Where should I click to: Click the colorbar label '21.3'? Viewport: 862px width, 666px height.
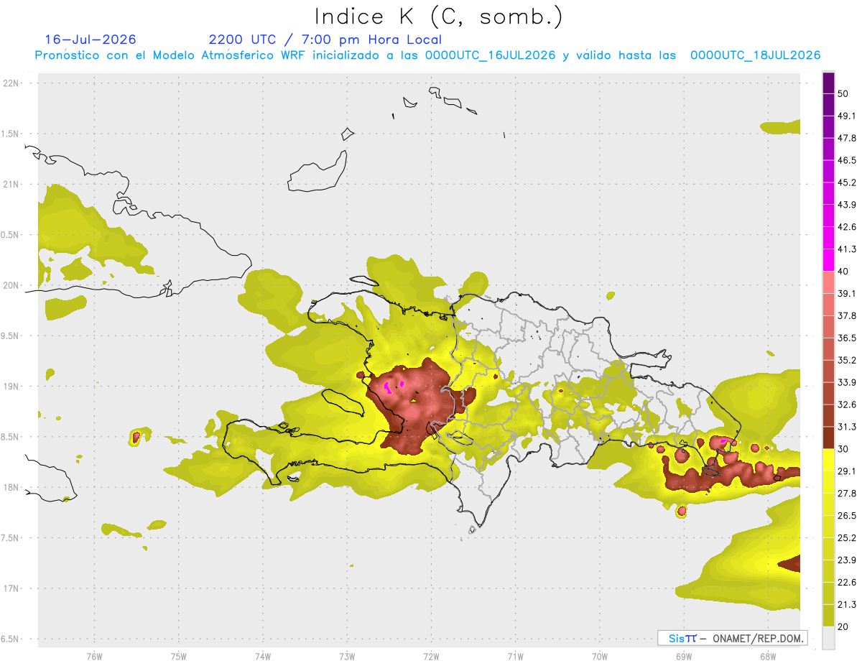point(846,604)
